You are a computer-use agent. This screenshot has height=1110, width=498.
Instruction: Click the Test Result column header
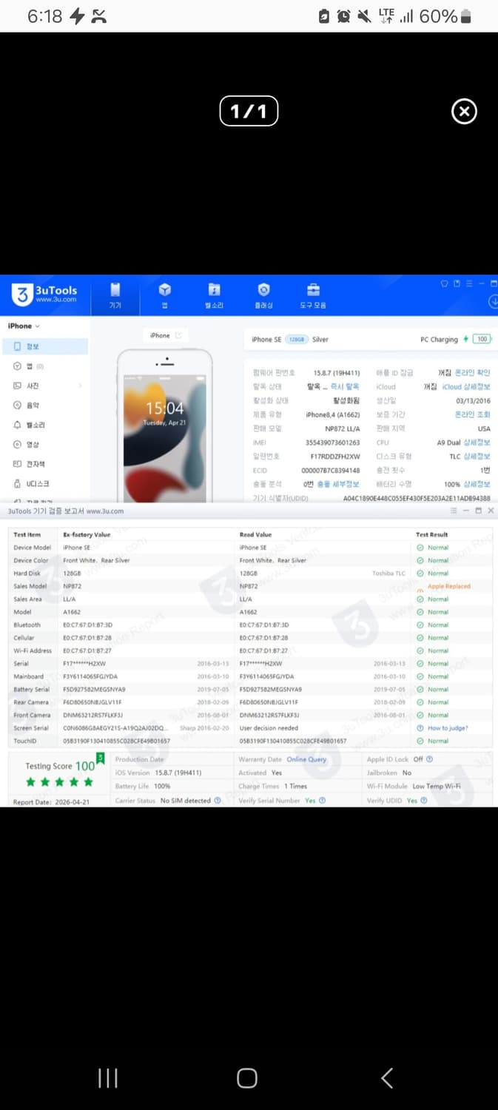[433, 534]
